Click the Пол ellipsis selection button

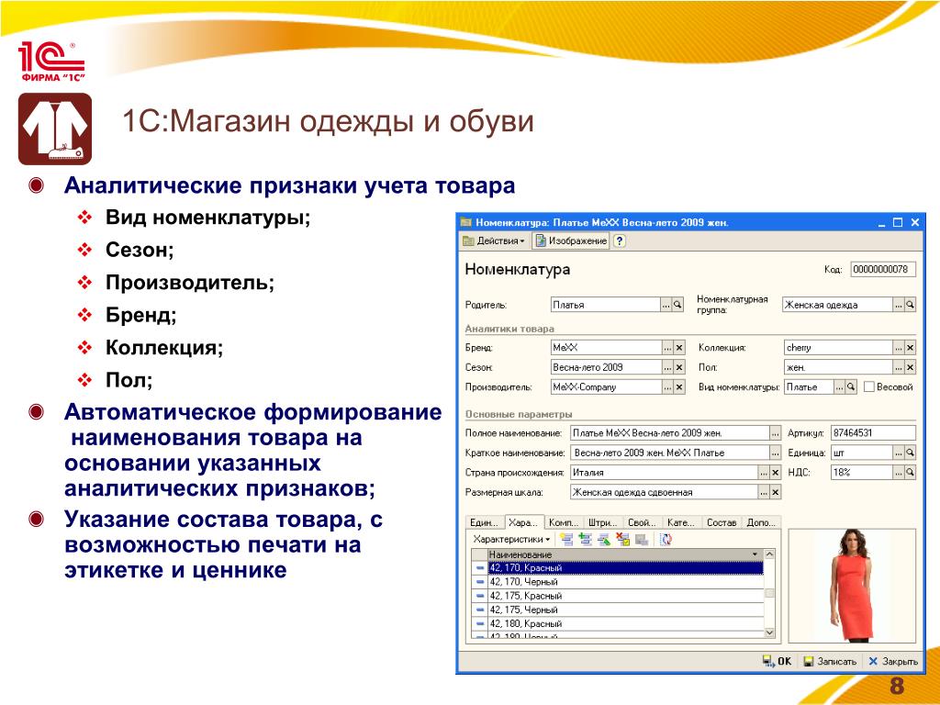899,367
